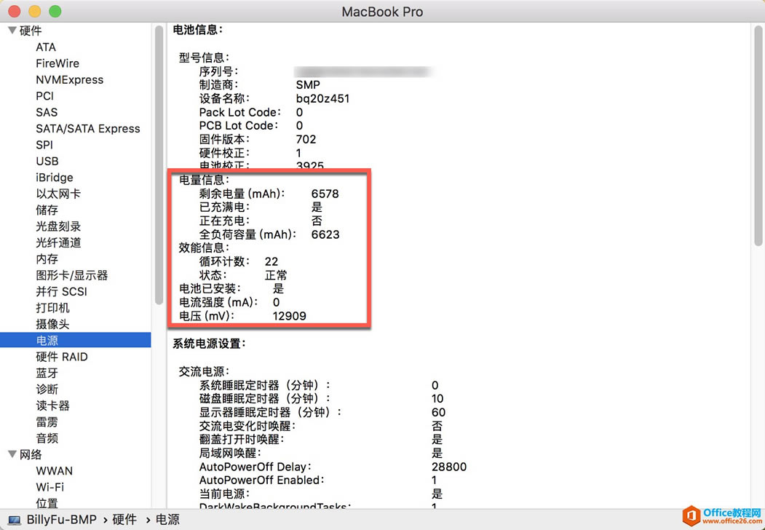Open 摄像头 in the sidebar
The image size is (765, 530).
click(x=52, y=324)
